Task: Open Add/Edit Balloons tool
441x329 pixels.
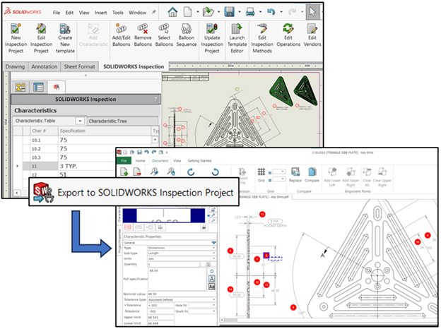Action: click(x=122, y=35)
